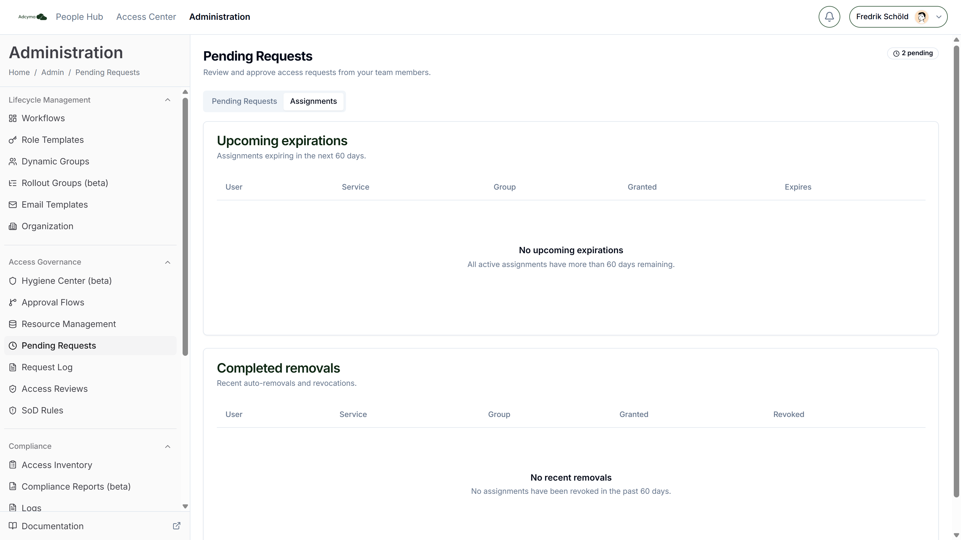
Task: Click the sidebar scroll down arrow
Action: pos(185,506)
